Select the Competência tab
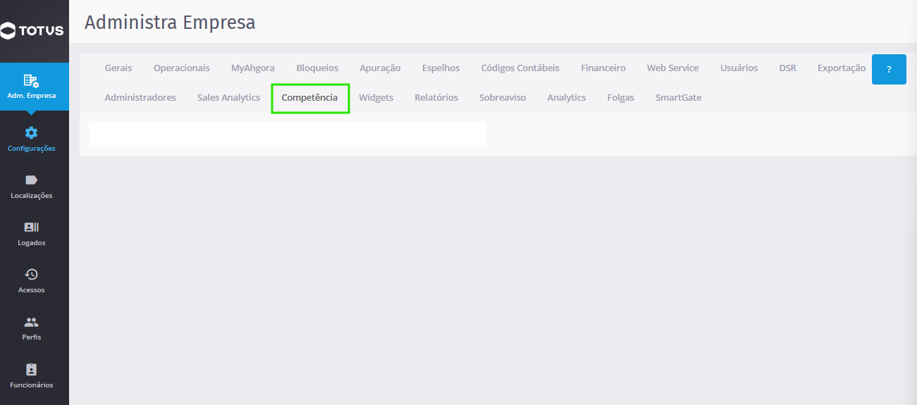917x405 pixels. (309, 97)
